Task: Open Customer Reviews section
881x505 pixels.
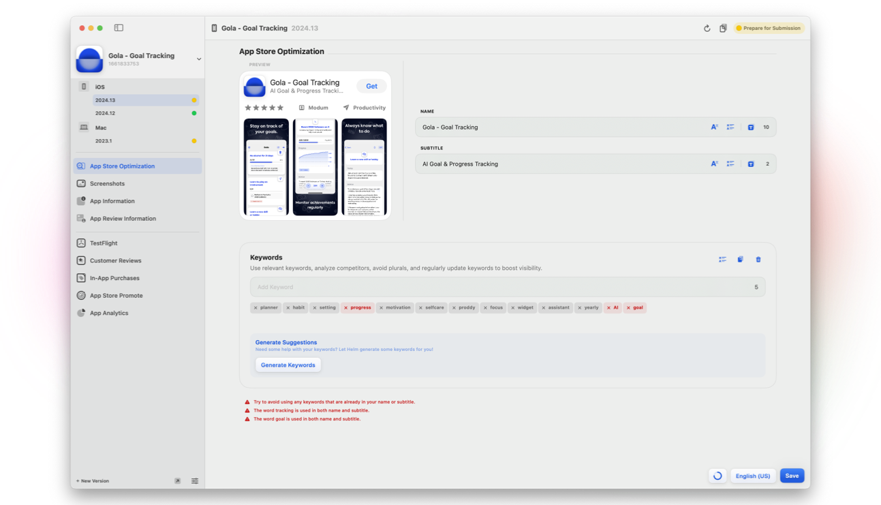Action: point(138,260)
